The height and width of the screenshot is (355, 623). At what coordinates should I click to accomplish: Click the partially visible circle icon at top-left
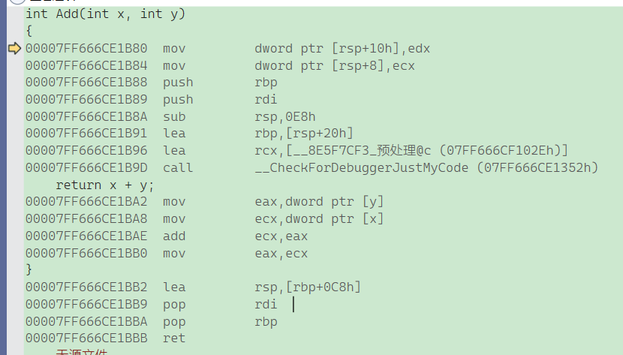pos(17,2)
